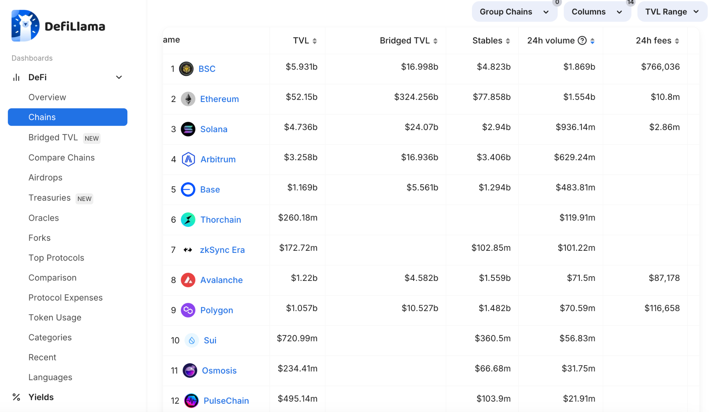The image size is (709, 412).
Task: Click the Polygon chain icon
Action: [x=188, y=310]
